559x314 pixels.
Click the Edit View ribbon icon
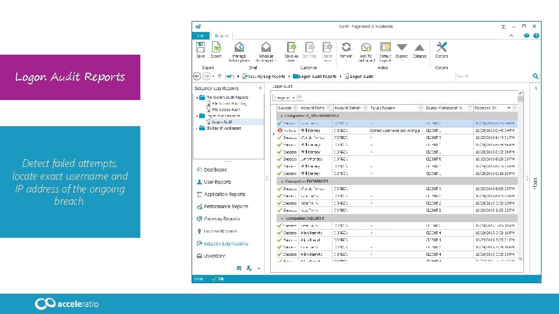[x=309, y=47]
